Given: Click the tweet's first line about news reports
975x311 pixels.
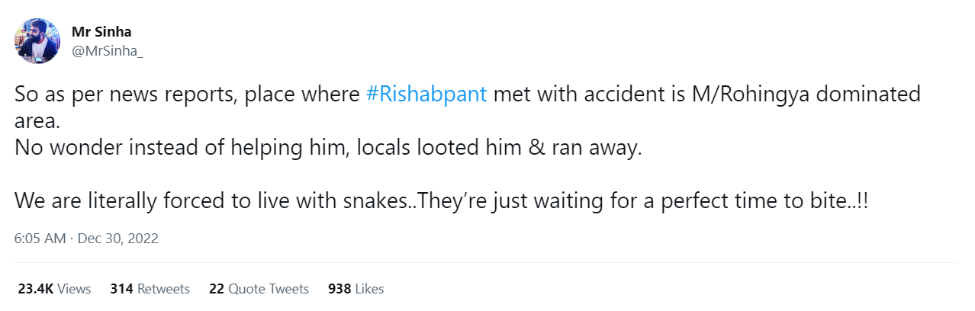Looking at the screenshot, I should 468,95.
